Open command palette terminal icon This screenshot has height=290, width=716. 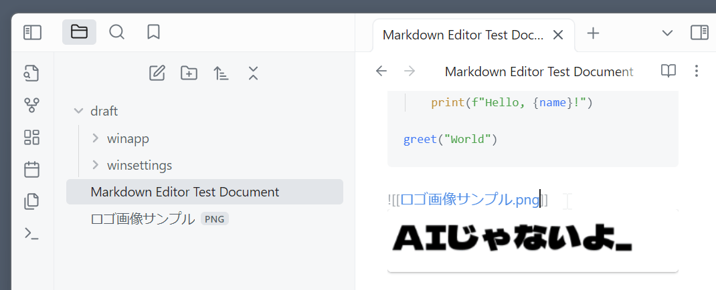click(32, 233)
